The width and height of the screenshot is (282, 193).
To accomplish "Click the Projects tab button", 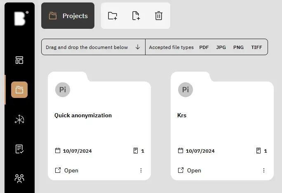I will pos(68,16).
